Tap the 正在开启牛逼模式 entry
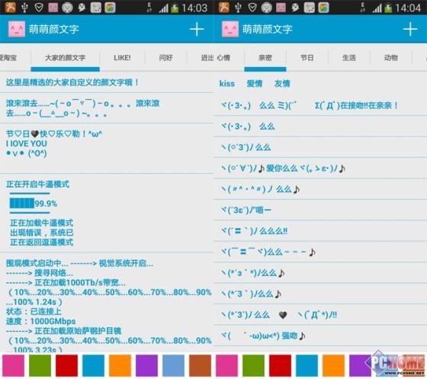This screenshot has height=379, width=427. (107, 213)
